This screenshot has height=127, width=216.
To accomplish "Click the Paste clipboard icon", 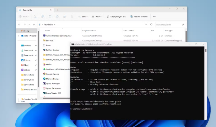I will tap(50, 17).
